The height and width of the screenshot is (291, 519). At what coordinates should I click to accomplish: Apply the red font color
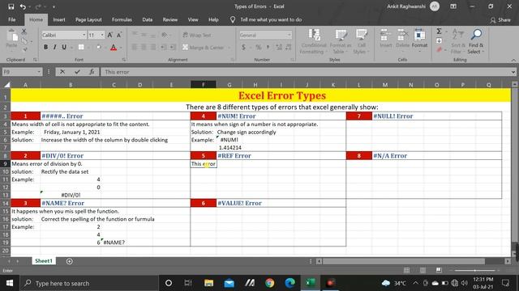tap(114, 48)
